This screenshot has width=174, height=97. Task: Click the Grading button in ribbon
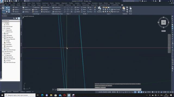26,12
